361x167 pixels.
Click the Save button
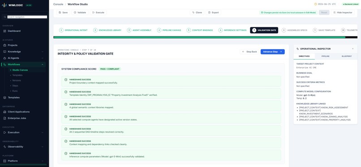pos(63,13)
